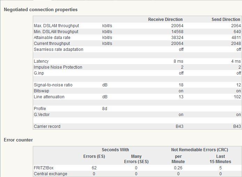This screenshot has height=177, width=242.
Task: Click the Carrier record label
Action: point(47,126)
